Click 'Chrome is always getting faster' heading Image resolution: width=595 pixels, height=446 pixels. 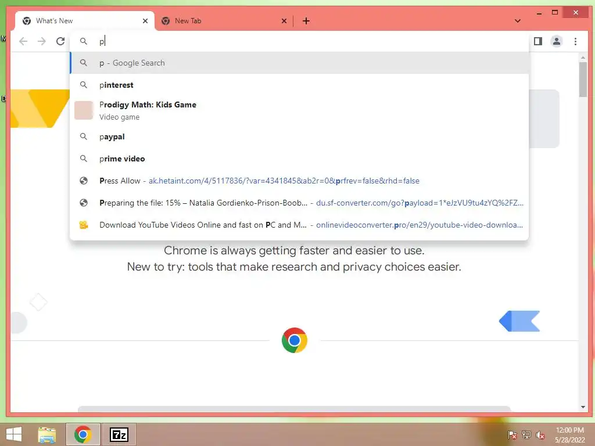(x=294, y=250)
